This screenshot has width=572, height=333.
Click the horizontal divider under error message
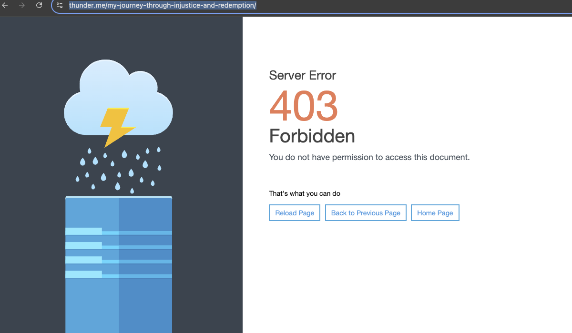point(419,176)
